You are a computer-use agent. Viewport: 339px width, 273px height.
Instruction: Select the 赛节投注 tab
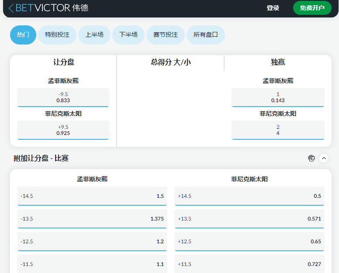(x=166, y=35)
